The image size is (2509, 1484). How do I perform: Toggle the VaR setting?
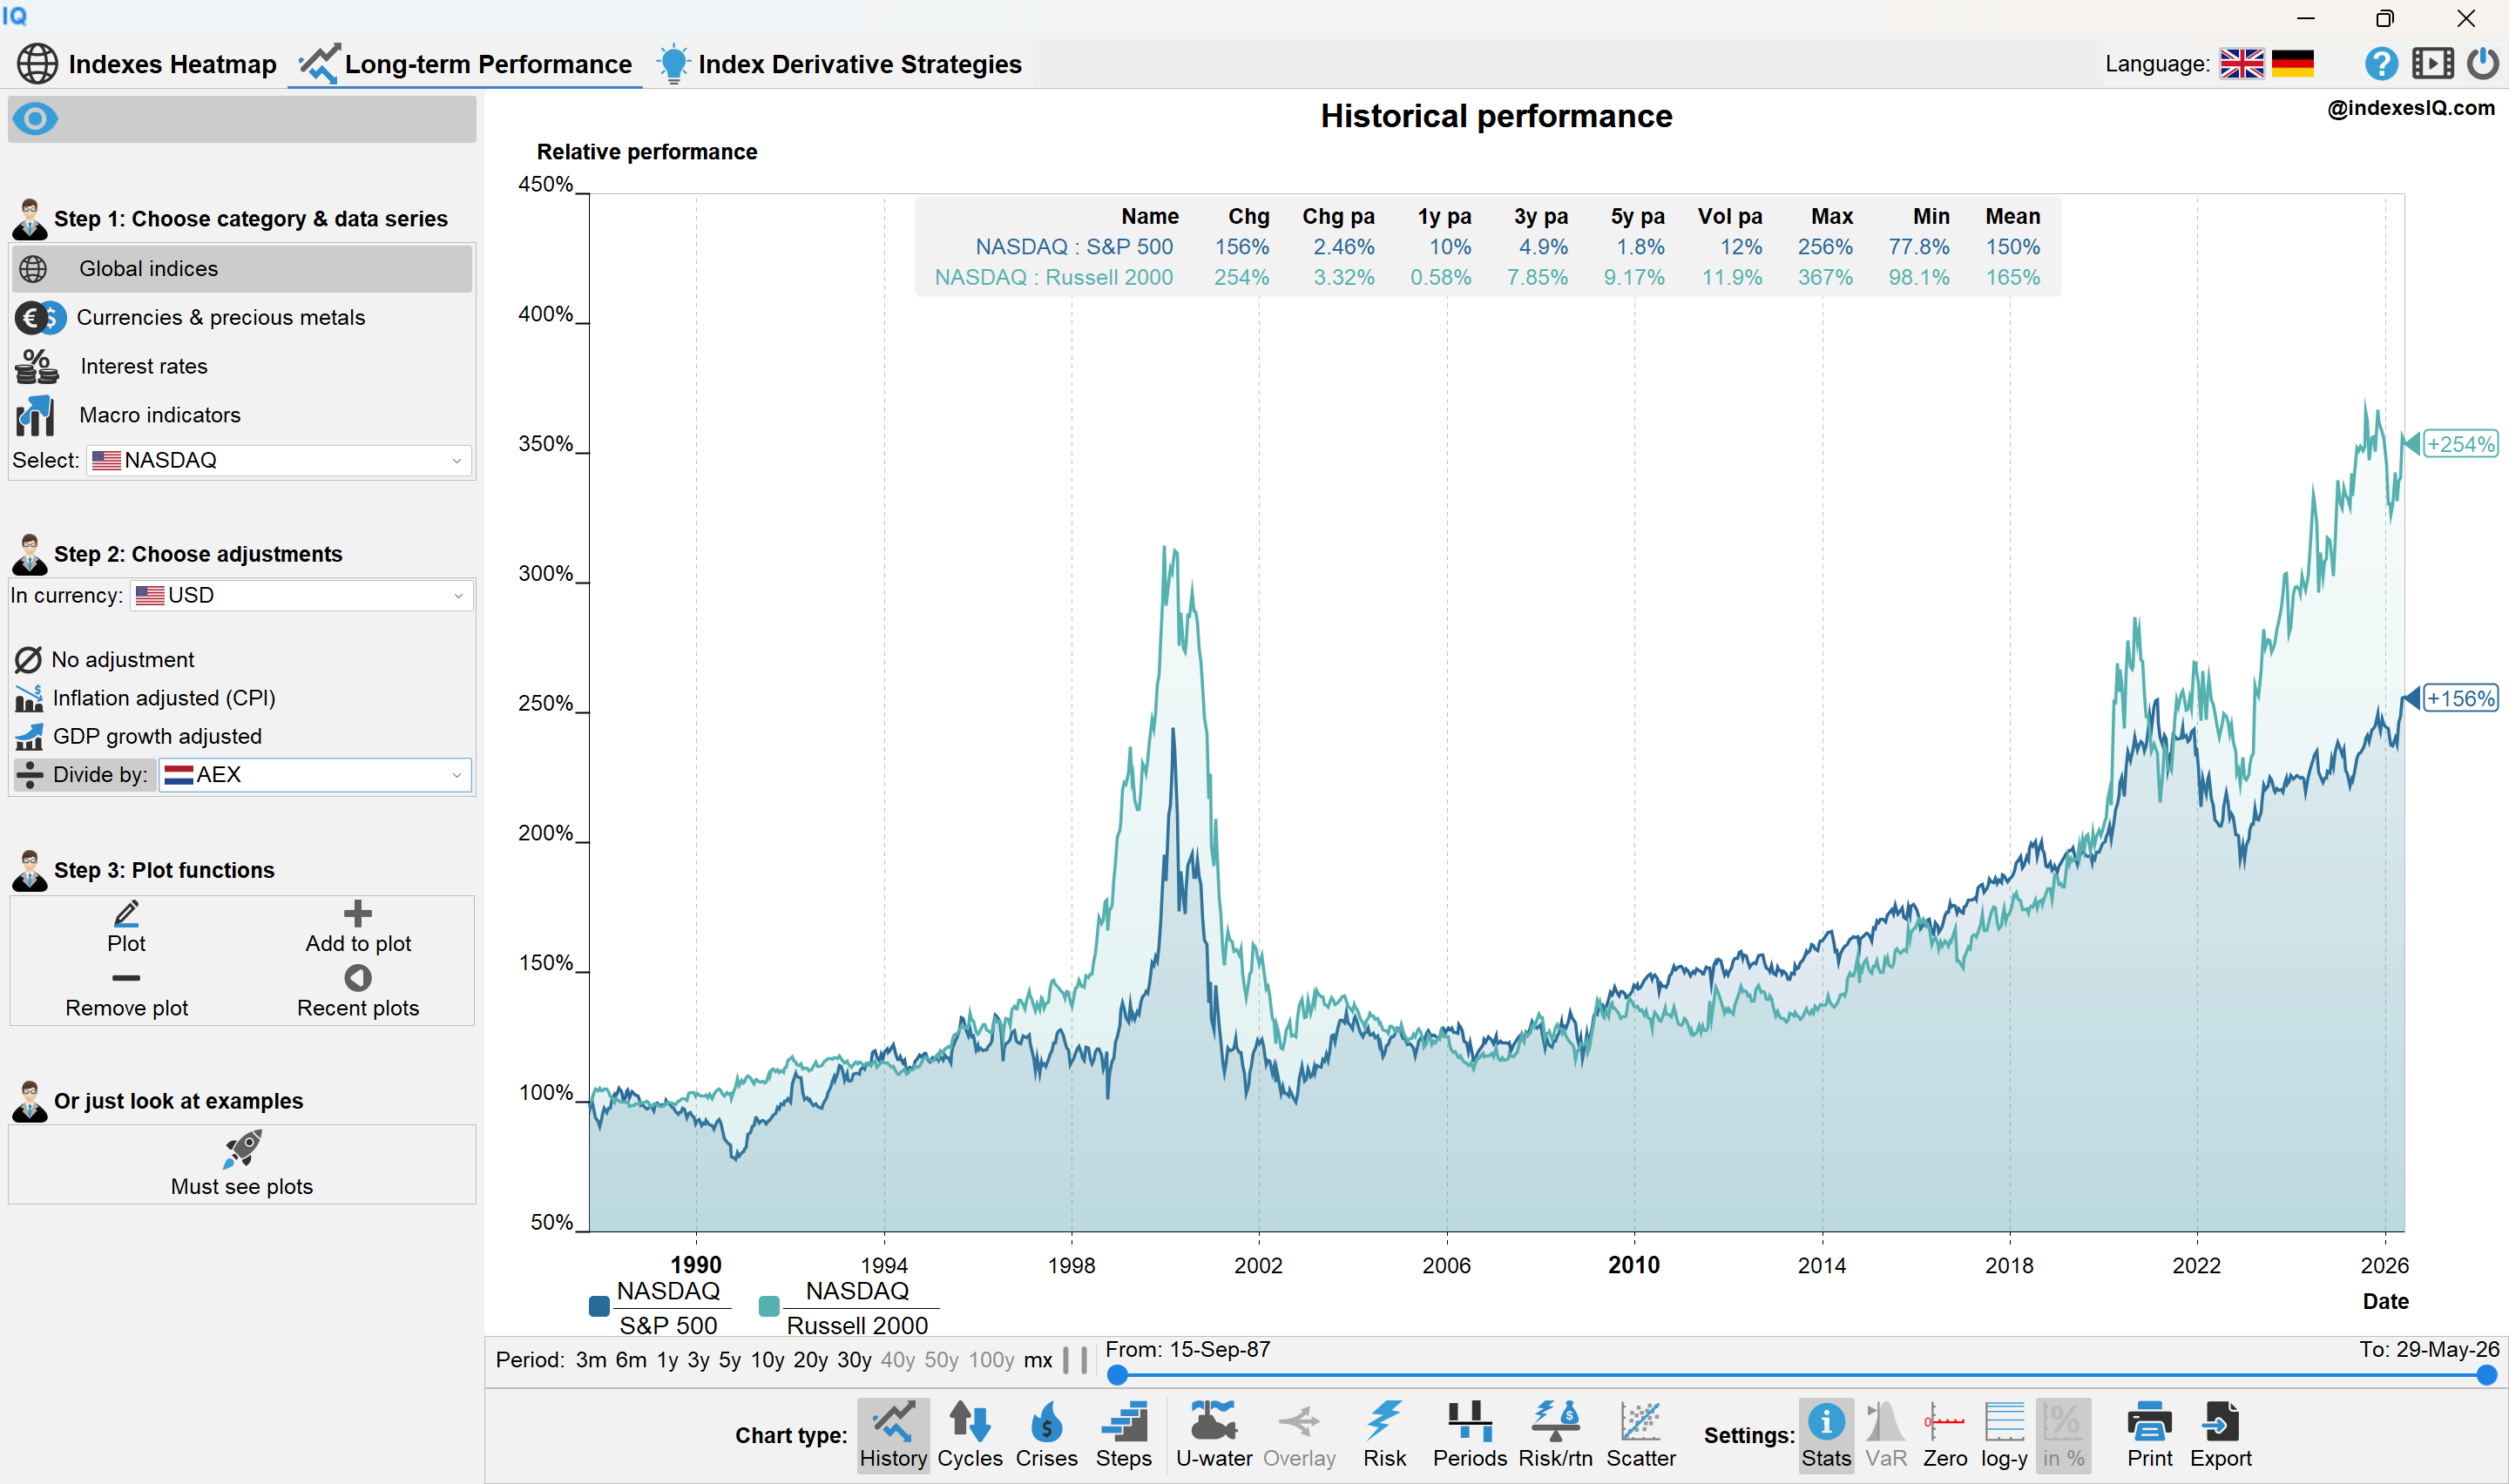pyautogui.click(x=1886, y=1435)
